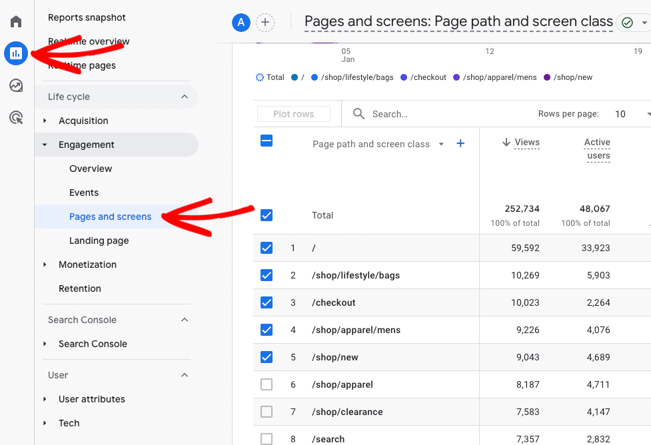Open the Reports bar chart icon
The image size is (651, 445).
point(16,53)
